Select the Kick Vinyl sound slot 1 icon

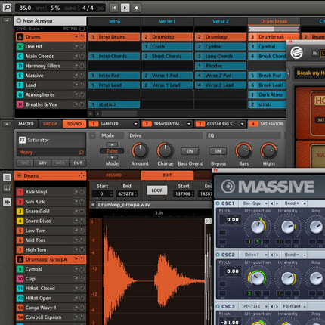click(20, 192)
